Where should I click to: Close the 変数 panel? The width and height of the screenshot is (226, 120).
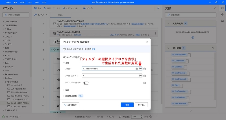click(x=215, y=8)
